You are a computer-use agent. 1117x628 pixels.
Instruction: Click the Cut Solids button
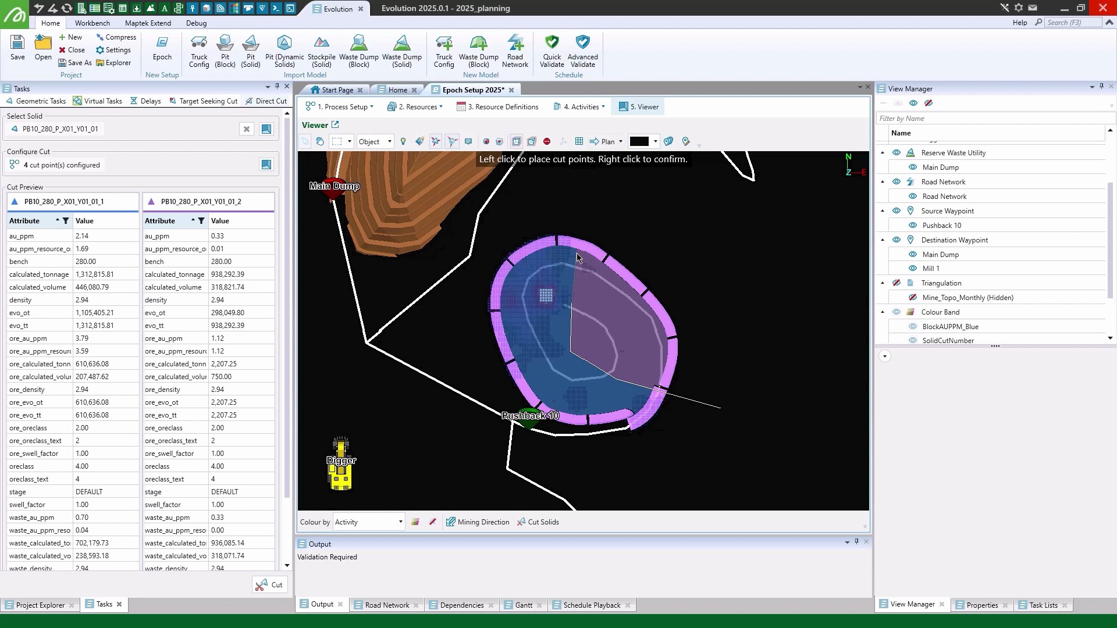(538, 522)
